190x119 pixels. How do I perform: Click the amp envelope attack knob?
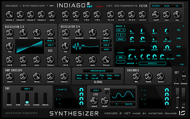click(x=10, y=76)
